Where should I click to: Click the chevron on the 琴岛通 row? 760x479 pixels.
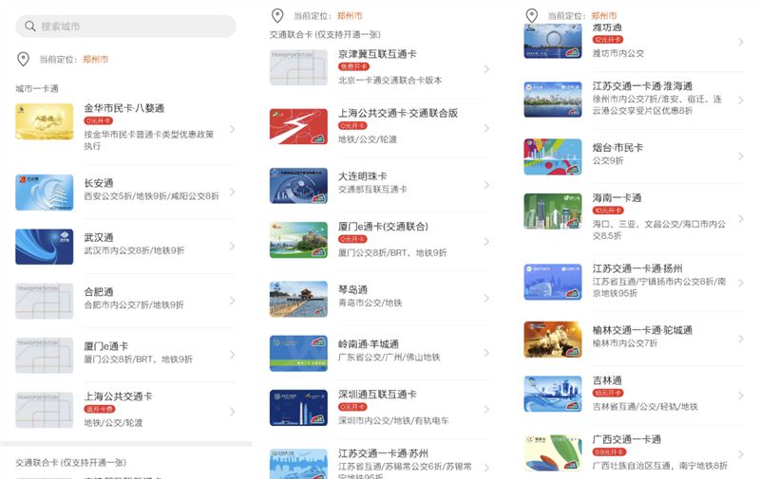pyautogui.click(x=486, y=299)
